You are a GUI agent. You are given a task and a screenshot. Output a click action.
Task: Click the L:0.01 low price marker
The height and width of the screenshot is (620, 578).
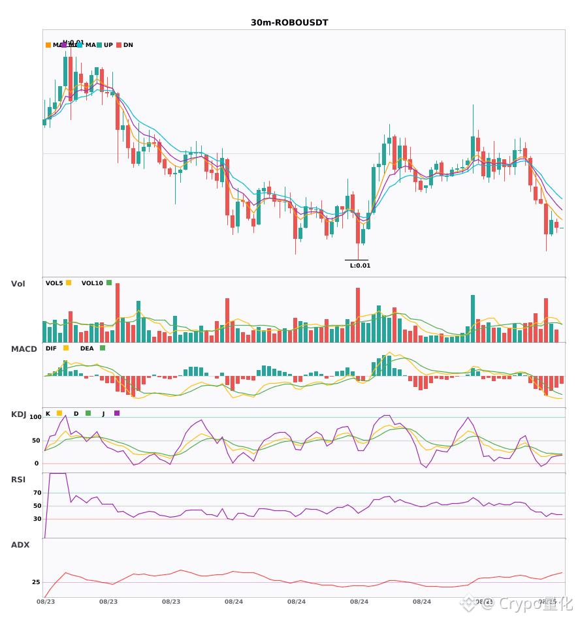360,266
